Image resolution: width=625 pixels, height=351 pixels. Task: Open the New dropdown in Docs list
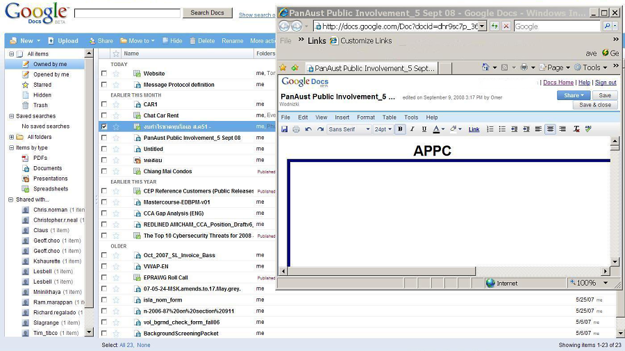click(25, 41)
